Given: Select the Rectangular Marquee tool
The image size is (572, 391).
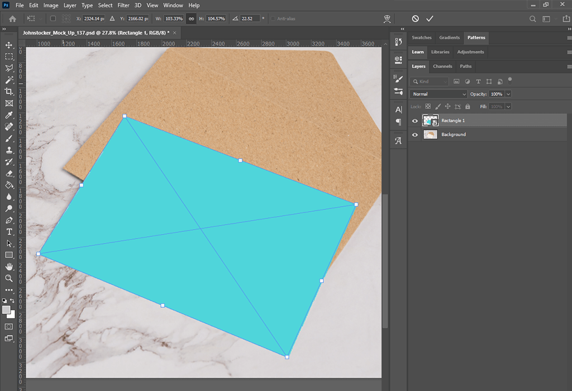Looking at the screenshot, I should [9, 56].
